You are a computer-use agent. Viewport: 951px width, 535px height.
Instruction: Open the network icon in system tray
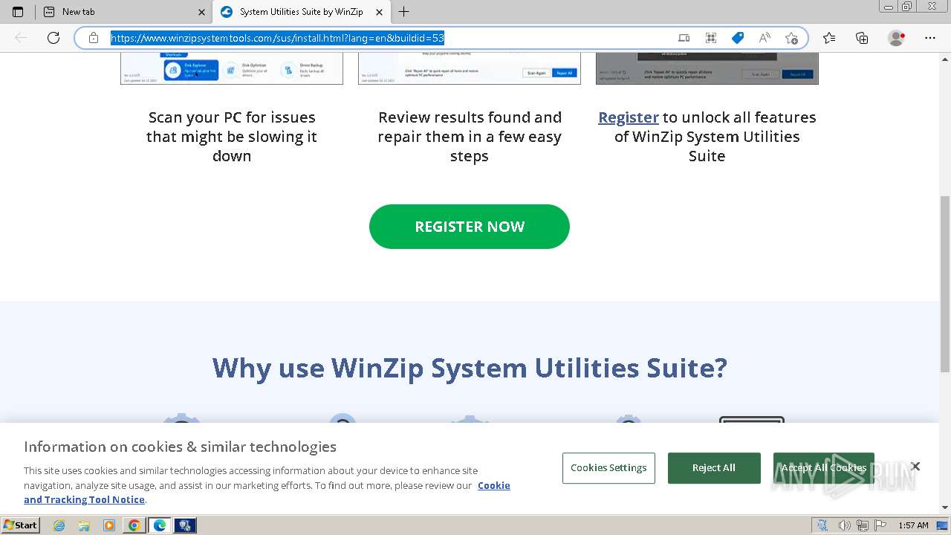coord(863,525)
